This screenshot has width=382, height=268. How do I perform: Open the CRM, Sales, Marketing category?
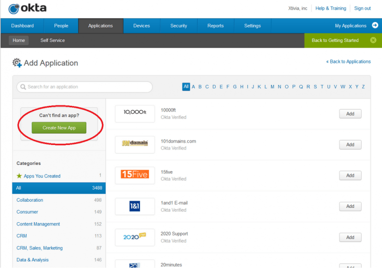(40, 248)
